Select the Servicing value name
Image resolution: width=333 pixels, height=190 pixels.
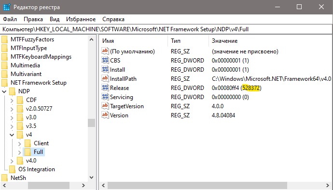(x=122, y=97)
